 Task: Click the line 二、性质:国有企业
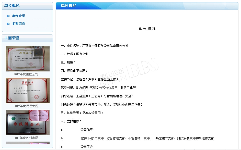[x=75, y=54]
